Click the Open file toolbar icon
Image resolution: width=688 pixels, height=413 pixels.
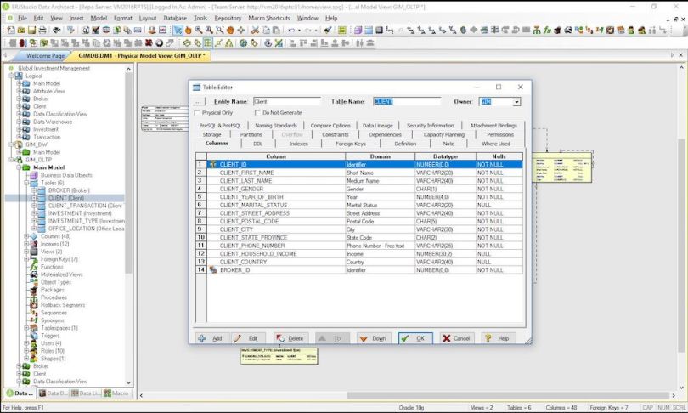pos(21,30)
